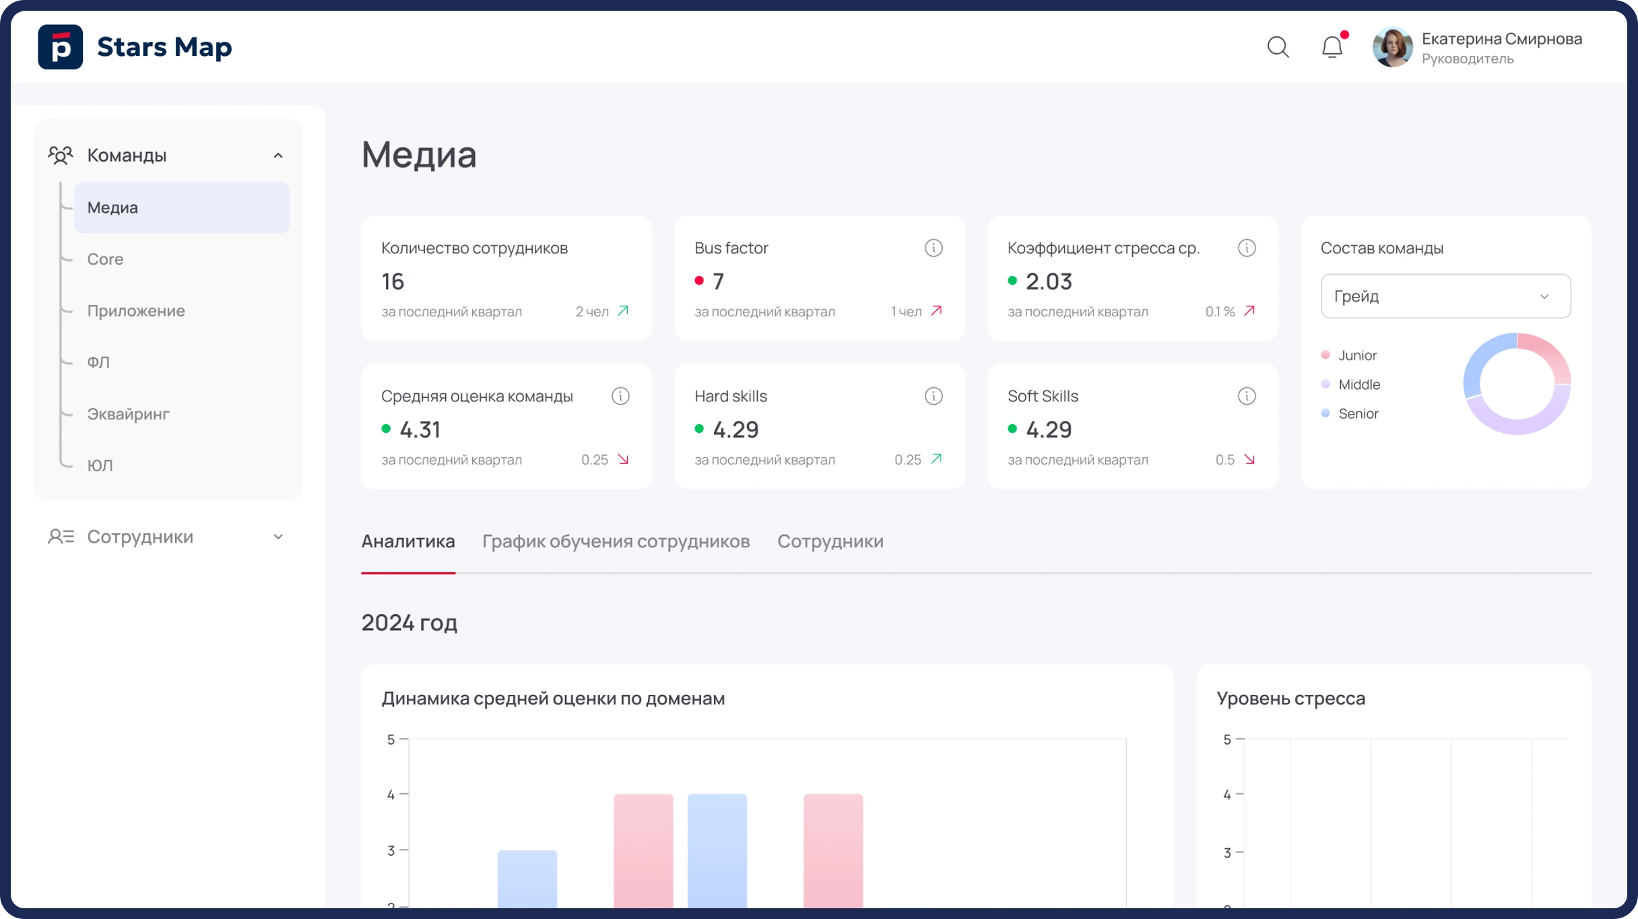Viewport: 1638px width, 919px height.
Task: Click the Middle legend label
Action: click(1359, 384)
